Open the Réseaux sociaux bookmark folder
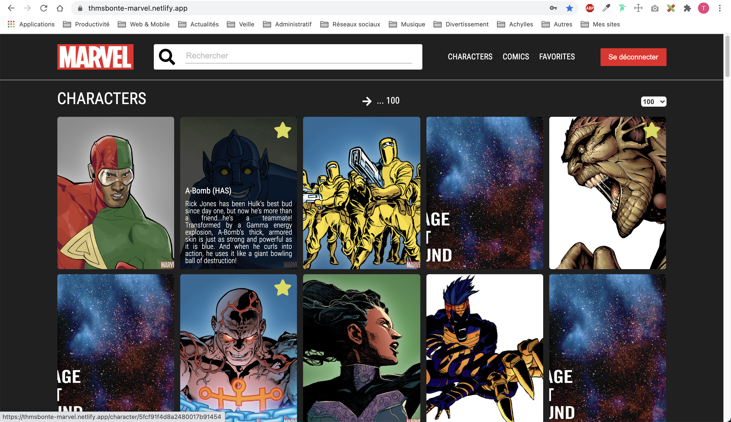This screenshot has width=731, height=422. point(350,24)
